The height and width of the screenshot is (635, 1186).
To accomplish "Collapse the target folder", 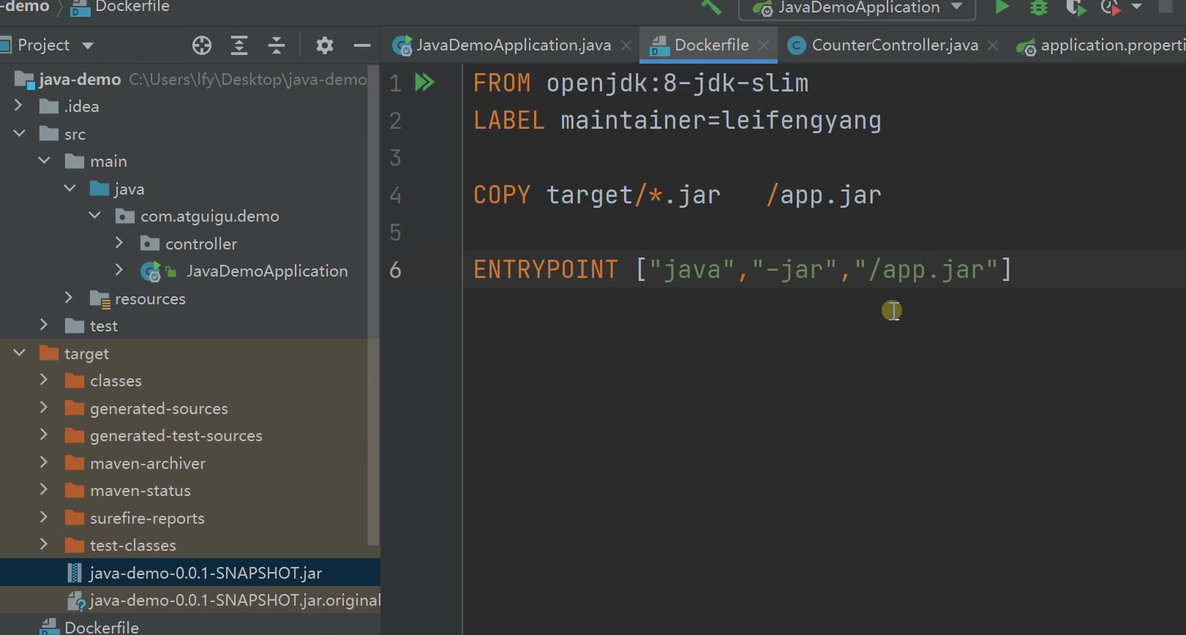I will [x=19, y=353].
